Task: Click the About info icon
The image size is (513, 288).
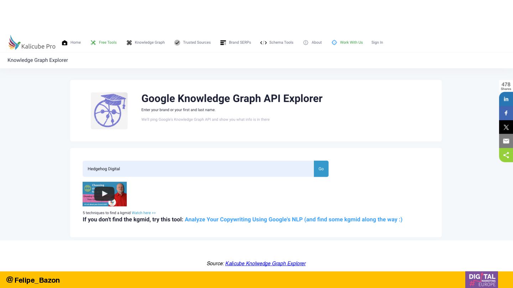Action: pos(306,43)
